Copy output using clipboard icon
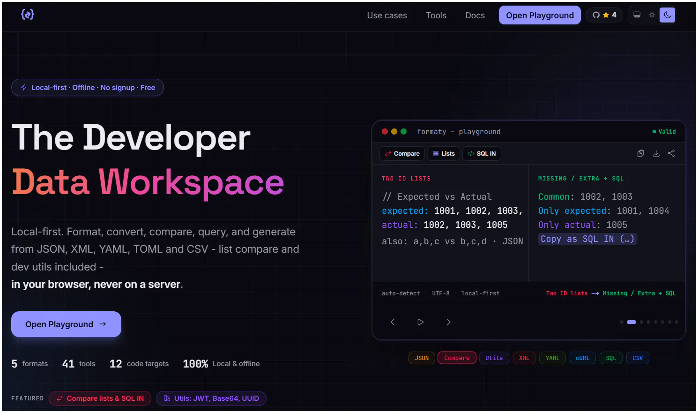The width and height of the screenshot is (698, 413). coord(641,153)
